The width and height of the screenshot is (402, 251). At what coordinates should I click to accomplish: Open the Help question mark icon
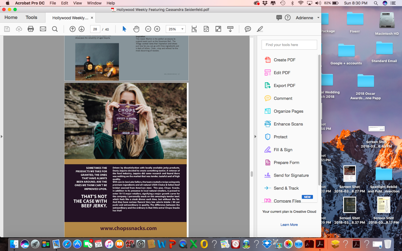tap(288, 18)
